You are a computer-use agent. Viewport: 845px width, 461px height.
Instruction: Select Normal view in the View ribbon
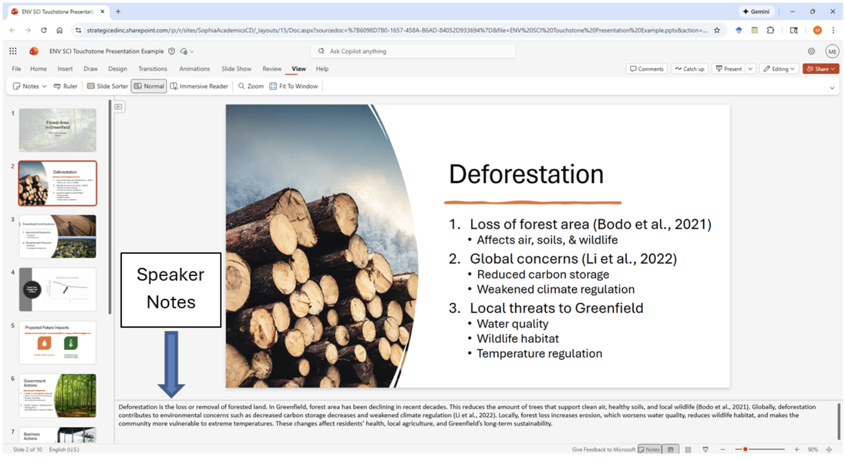click(x=149, y=86)
